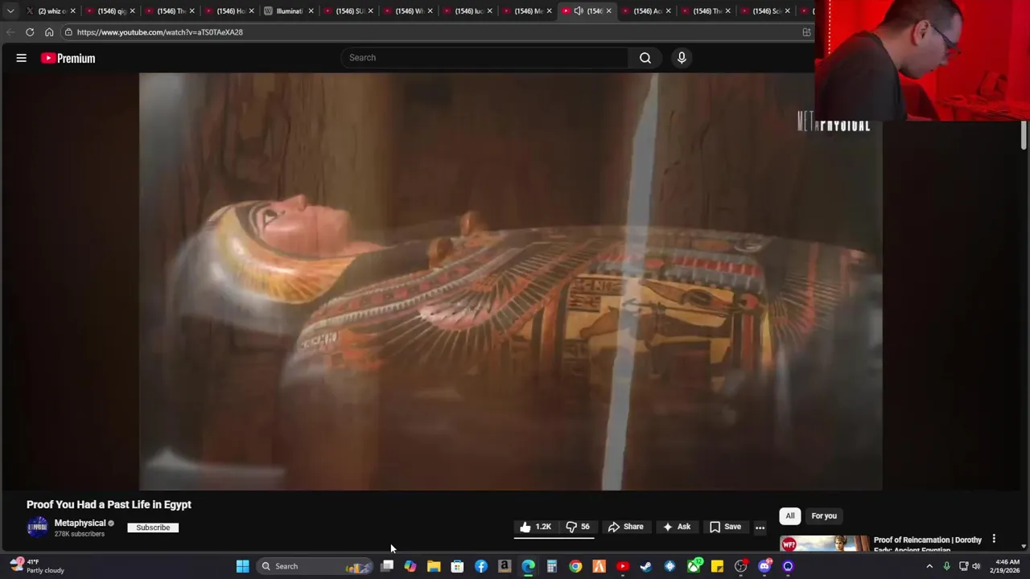1030x579 pixels.
Task: Share this video
Action: pyautogui.click(x=625, y=527)
